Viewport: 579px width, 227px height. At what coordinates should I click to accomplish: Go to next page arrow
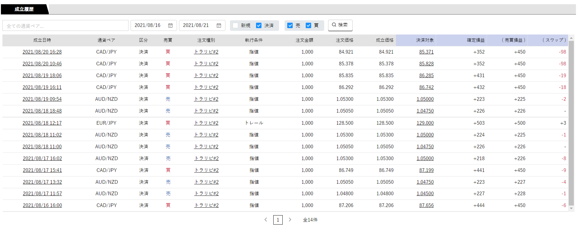click(290, 220)
